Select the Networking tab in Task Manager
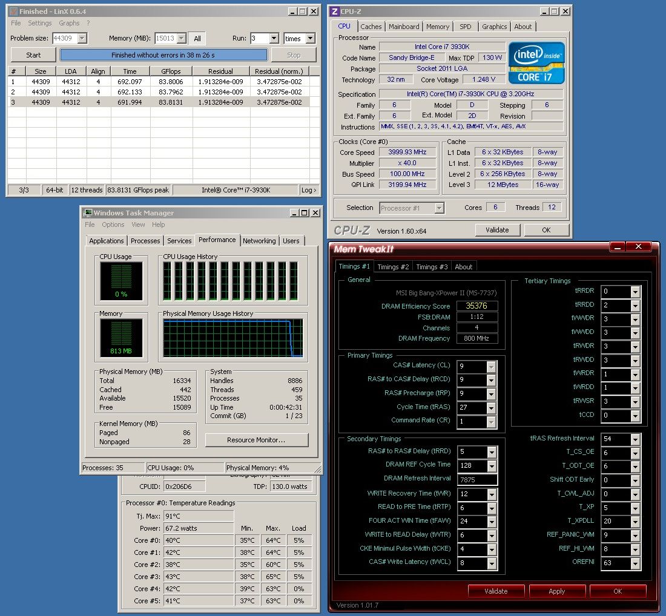Screen dimensions: 666x616 (259, 241)
